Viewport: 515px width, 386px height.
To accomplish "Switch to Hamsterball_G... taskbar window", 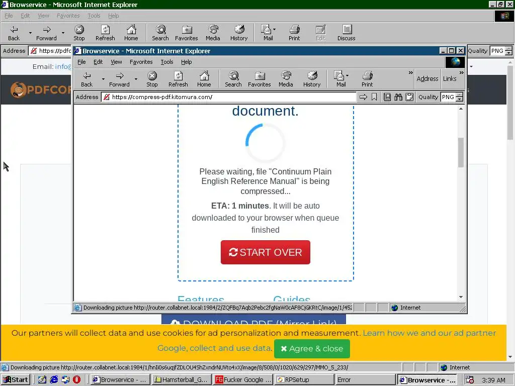I will [x=182, y=380].
